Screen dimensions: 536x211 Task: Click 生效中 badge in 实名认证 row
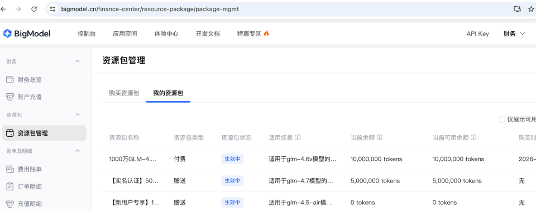point(232,181)
